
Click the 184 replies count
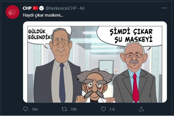(35, 109)
